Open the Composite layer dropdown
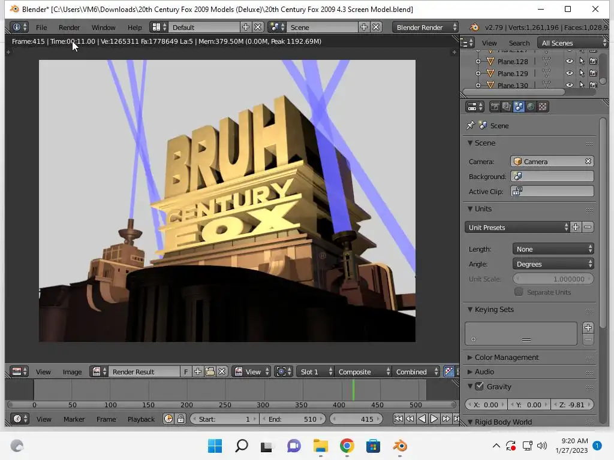614x460 pixels. point(363,371)
